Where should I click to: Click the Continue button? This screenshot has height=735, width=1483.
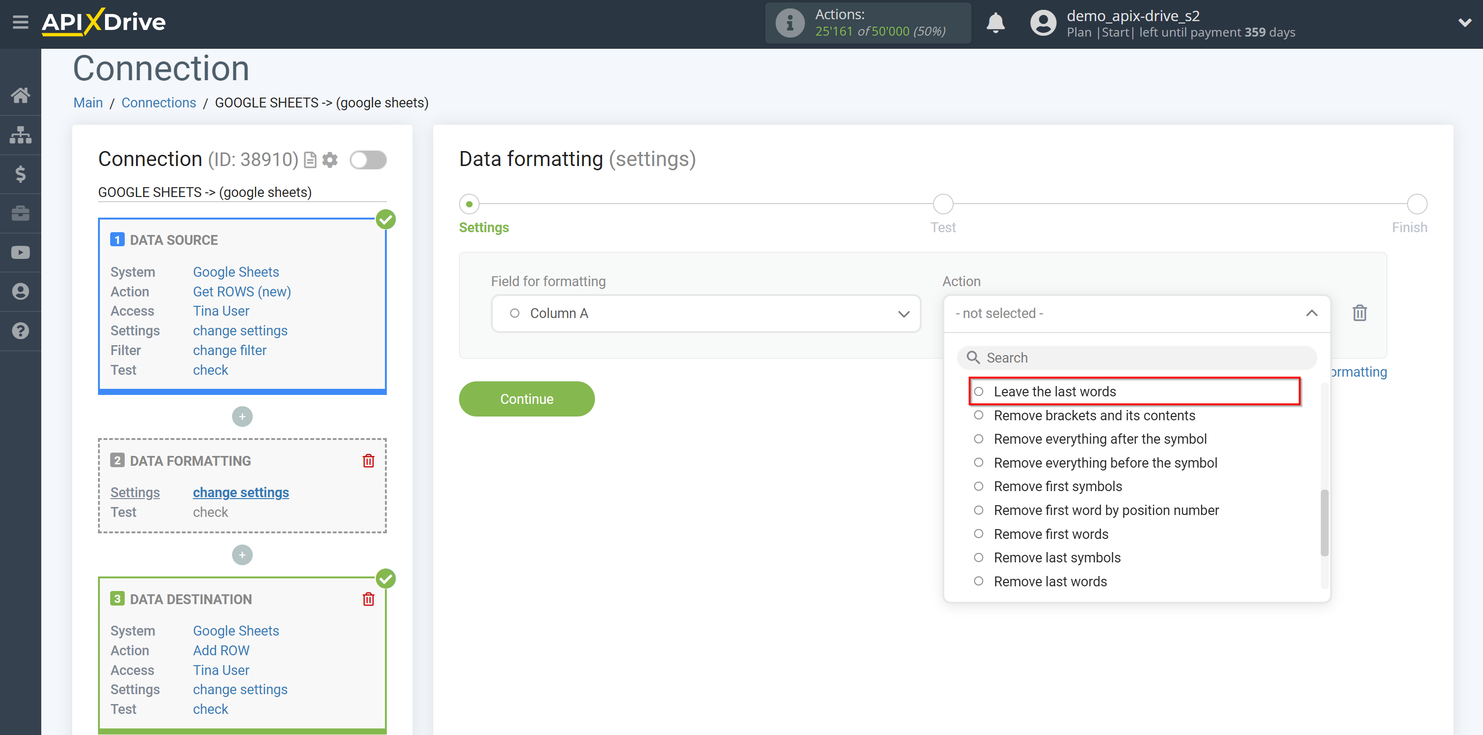(527, 397)
